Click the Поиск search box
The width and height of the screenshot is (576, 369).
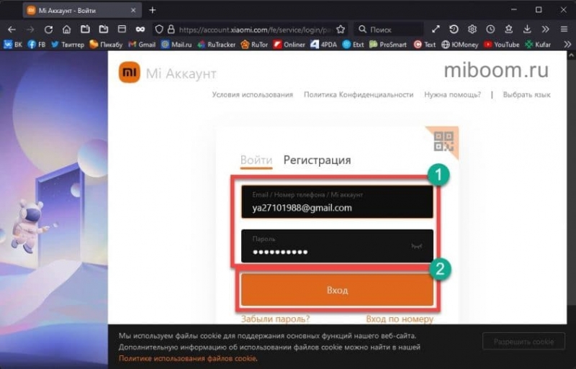(389, 29)
